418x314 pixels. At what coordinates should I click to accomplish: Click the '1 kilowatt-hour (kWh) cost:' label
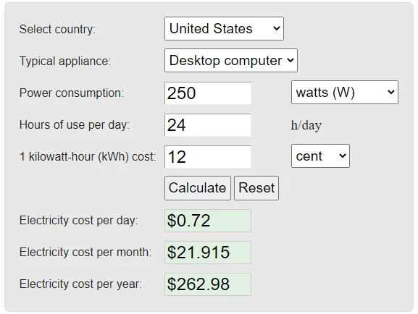[x=88, y=156]
